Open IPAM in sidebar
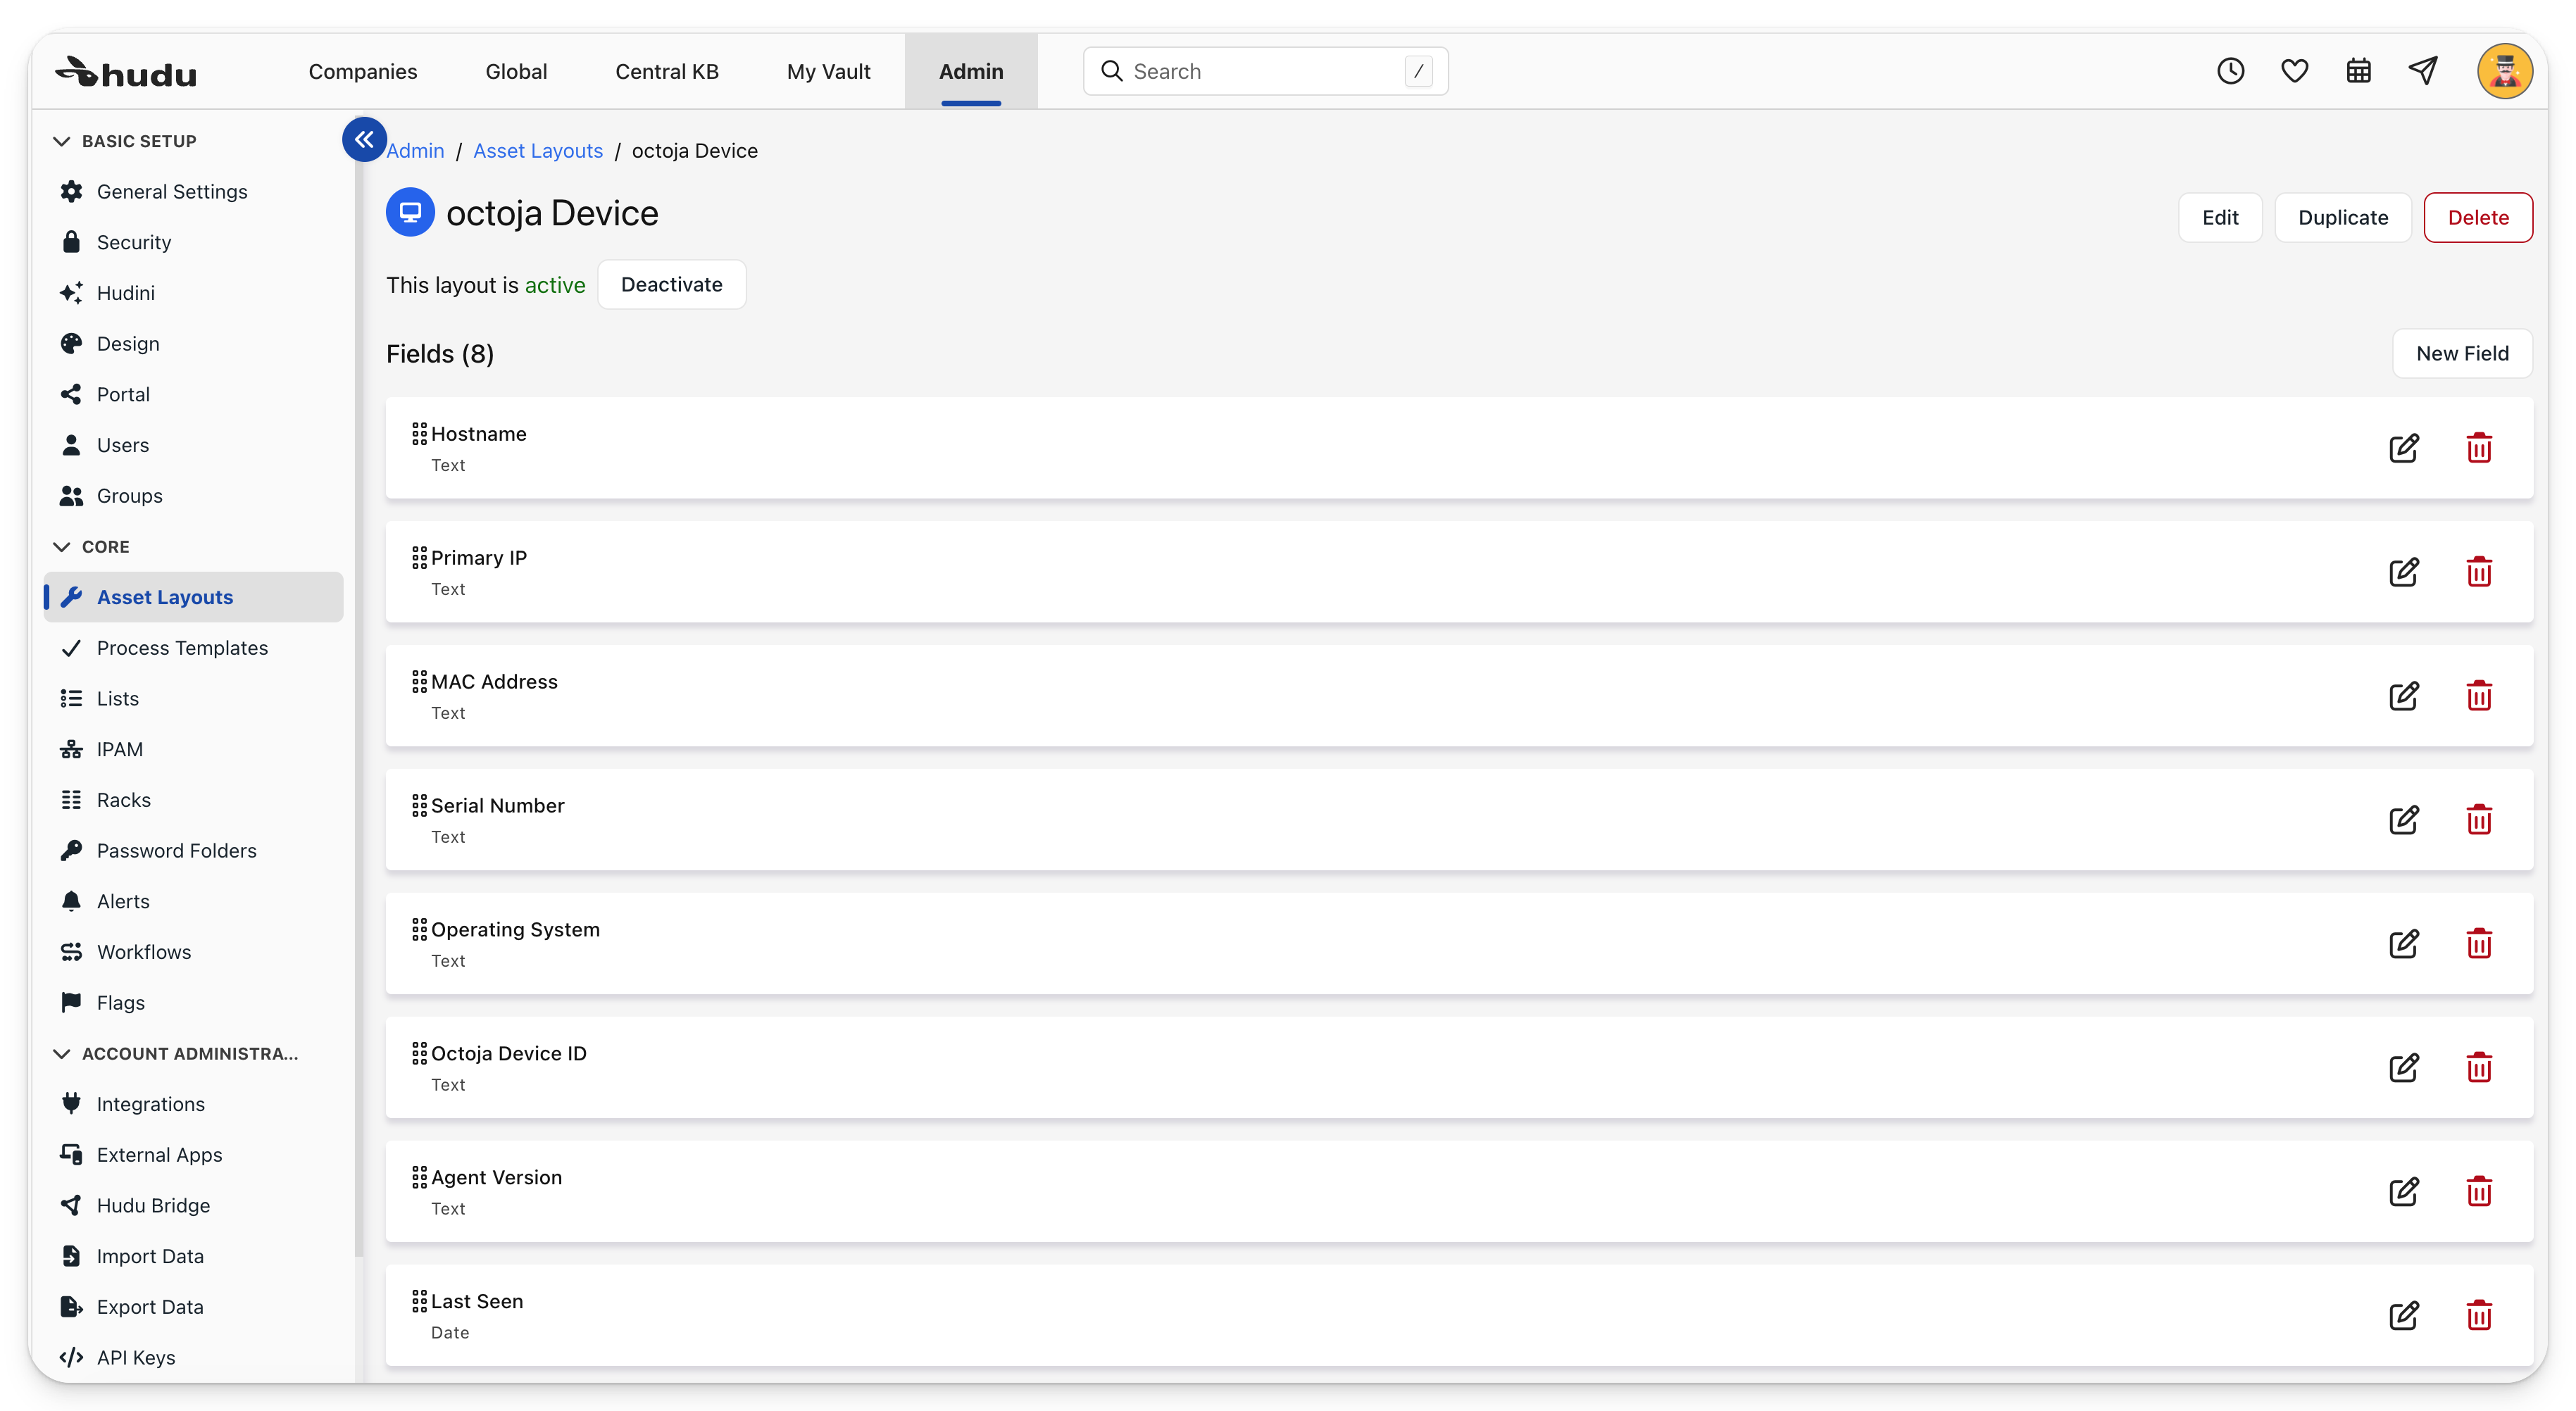2576x1411 pixels. coord(194,750)
